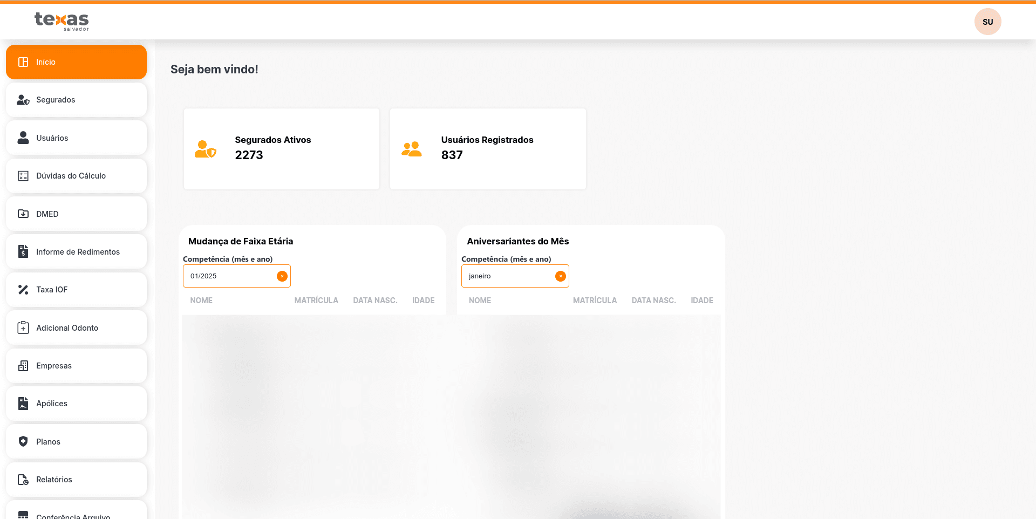Click the Aniversariantes month input field

pos(507,276)
